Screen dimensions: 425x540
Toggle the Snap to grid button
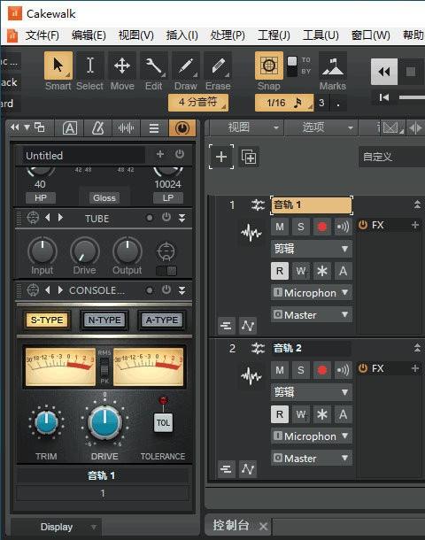pyautogui.click(x=269, y=66)
